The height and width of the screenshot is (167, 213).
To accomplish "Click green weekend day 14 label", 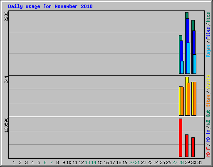I will [94, 162].
